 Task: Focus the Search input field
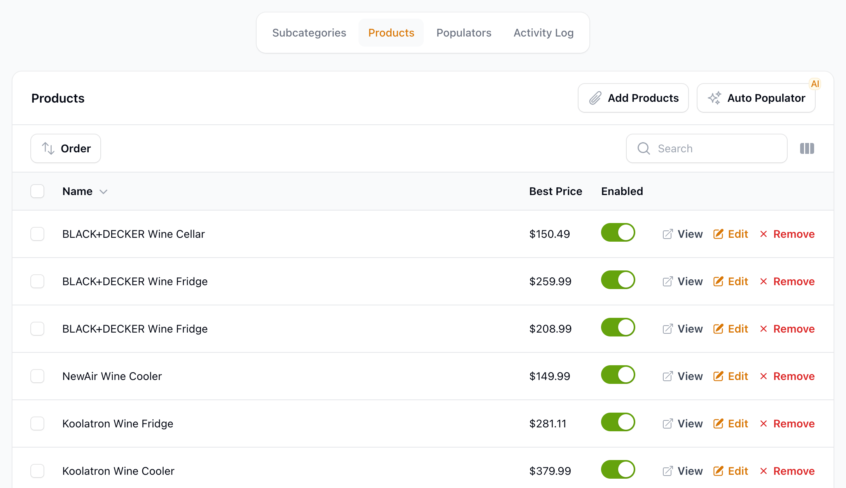707,148
